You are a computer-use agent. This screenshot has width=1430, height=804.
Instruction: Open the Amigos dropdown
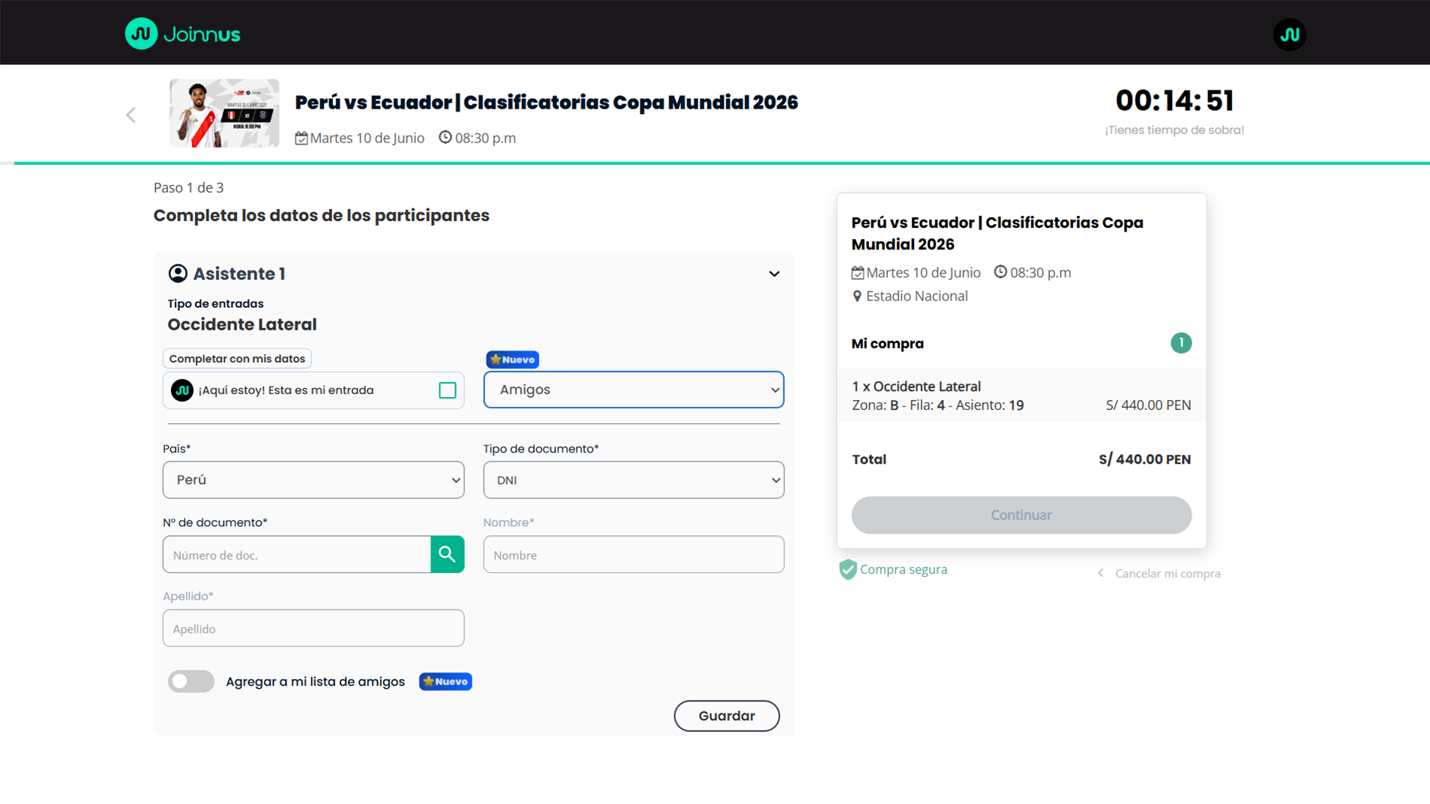point(634,390)
